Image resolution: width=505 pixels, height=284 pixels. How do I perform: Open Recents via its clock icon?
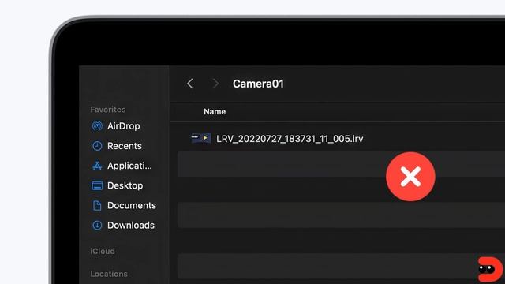pyautogui.click(x=97, y=146)
